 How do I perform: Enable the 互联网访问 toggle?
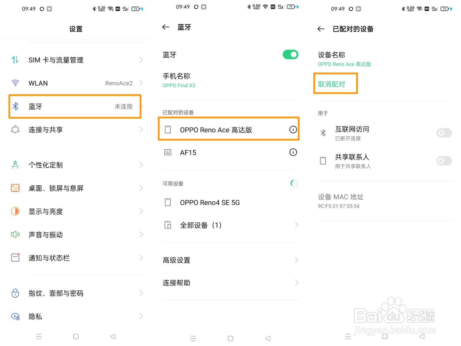444,133
